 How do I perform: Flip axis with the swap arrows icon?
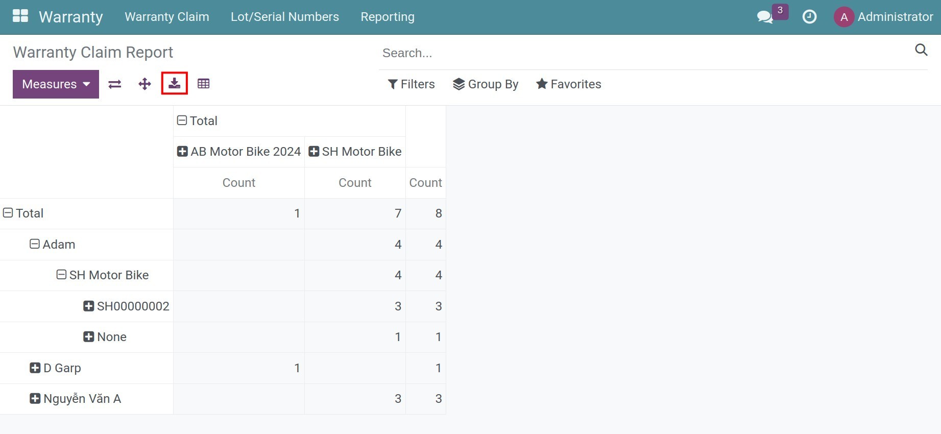point(115,84)
